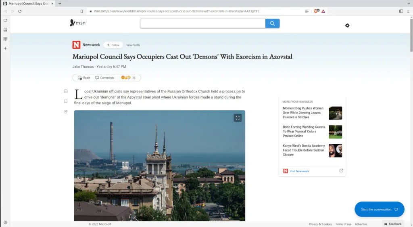The image size is (413, 227).
Task: Open a new browser tab
Action: coord(60,3)
